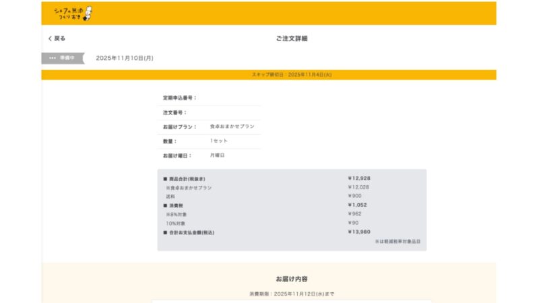Click the 定期申込番号 label
This screenshot has height=303, width=539.
[179, 98]
